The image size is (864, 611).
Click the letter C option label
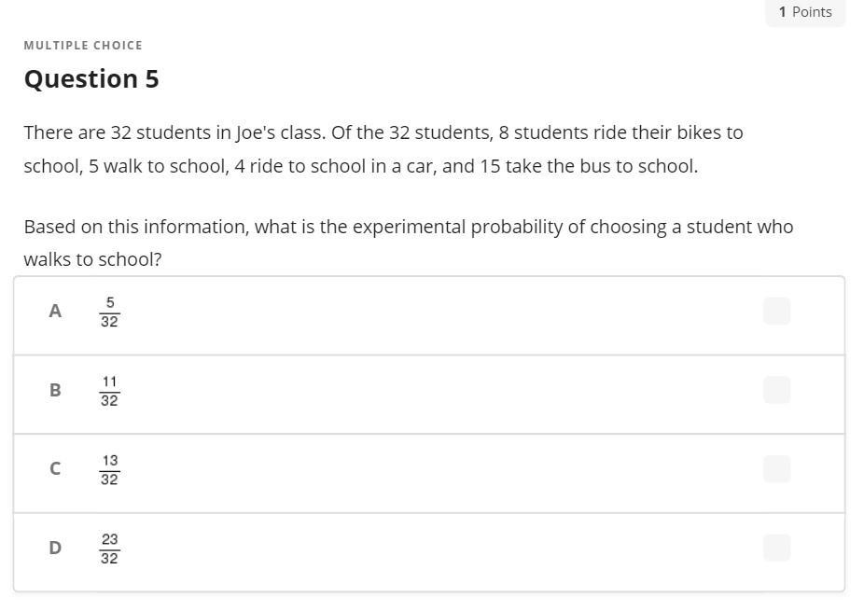pyautogui.click(x=55, y=468)
